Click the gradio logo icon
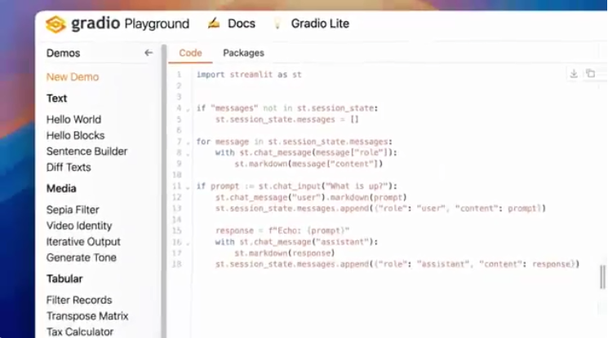The width and height of the screenshot is (608, 338). tap(55, 24)
